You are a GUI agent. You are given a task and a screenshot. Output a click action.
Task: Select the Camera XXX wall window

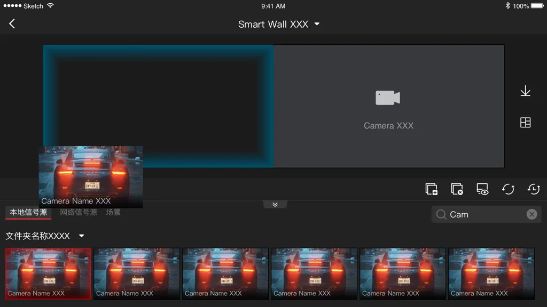pyautogui.click(x=389, y=106)
